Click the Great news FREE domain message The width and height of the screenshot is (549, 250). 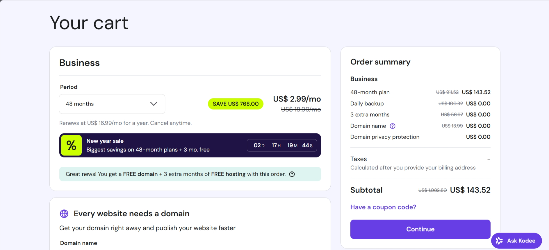(176, 174)
